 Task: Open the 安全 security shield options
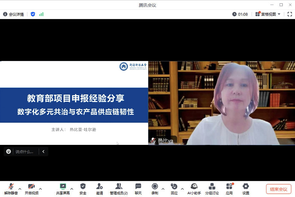click(x=83, y=188)
